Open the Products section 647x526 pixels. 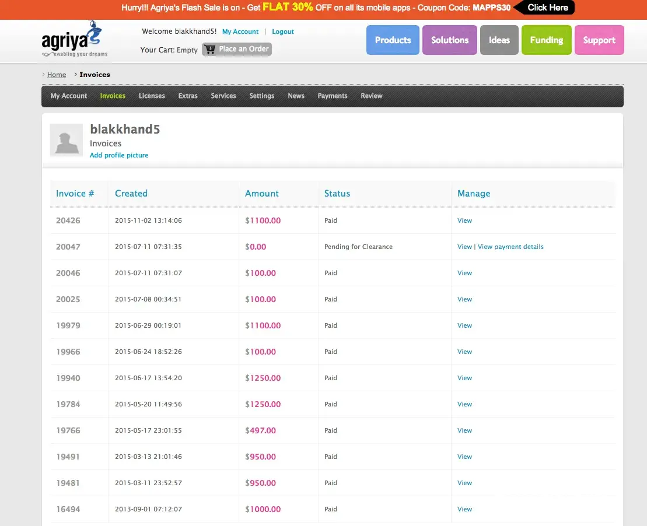pyautogui.click(x=393, y=40)
